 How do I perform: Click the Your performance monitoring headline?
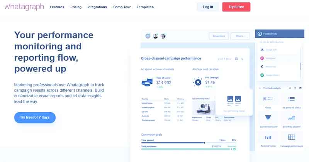54,52
